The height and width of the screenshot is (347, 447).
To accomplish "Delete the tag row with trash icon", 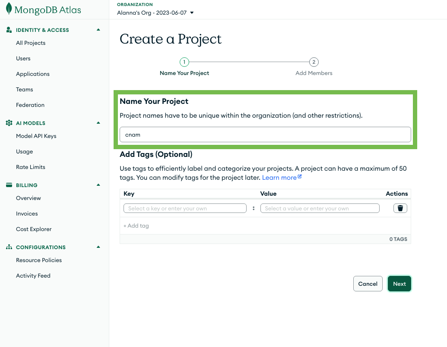I will point(400,208).
